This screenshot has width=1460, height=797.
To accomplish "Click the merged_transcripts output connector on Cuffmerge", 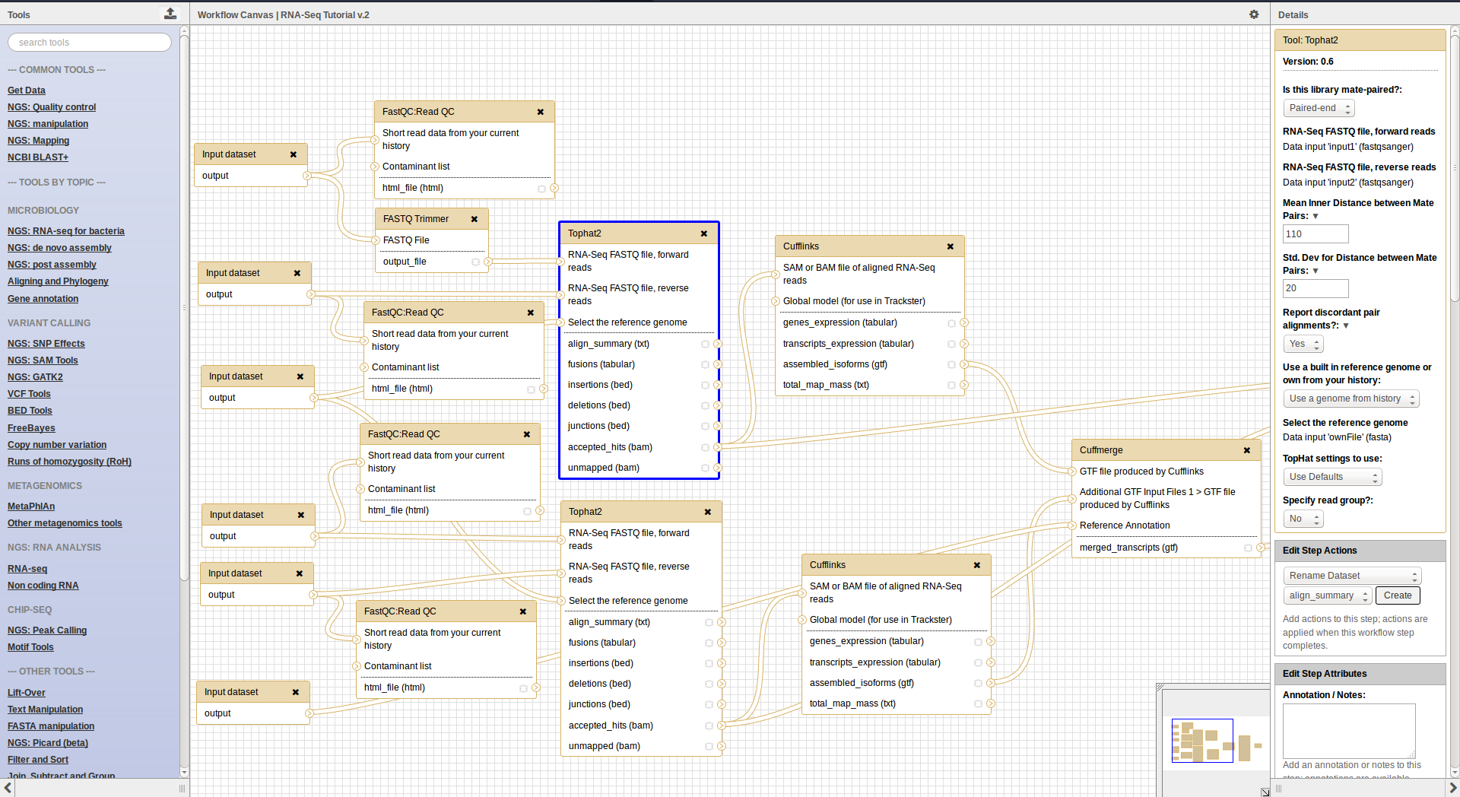I will [x=1258, y=548].
